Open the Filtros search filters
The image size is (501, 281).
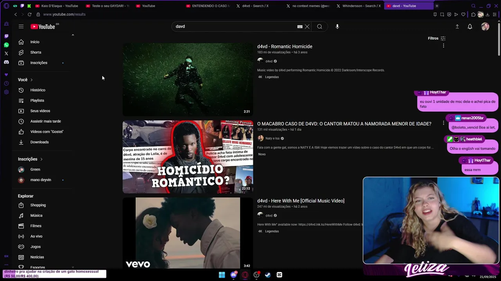[x=437, y=38]
